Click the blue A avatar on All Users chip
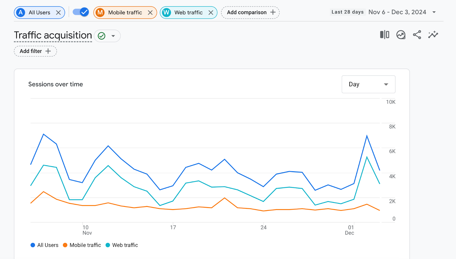 pos(21,12)
